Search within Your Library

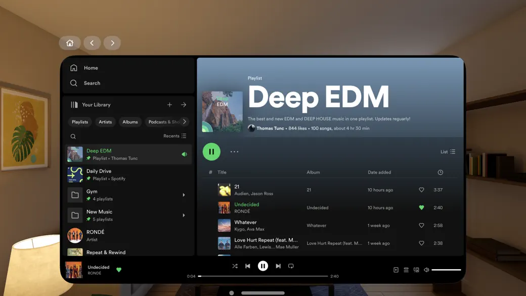point(73,136)
